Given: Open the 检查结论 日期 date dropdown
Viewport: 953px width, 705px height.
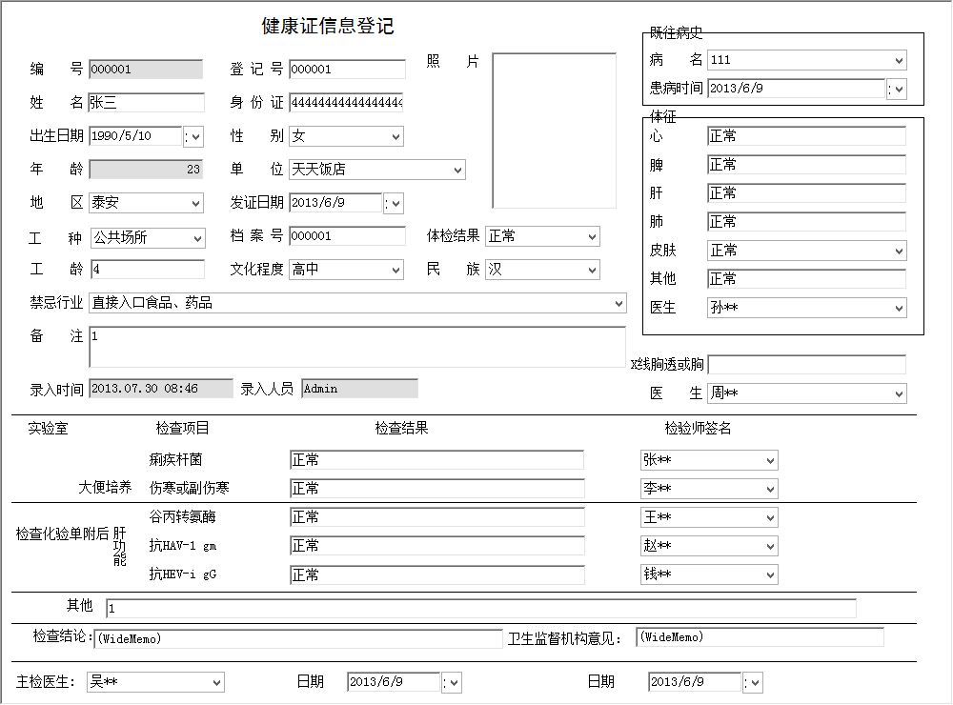Looking at the screenshot, I should pyautogui.click(x=452, y=682).
